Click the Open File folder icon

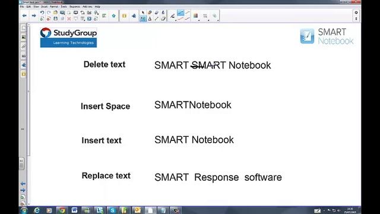(x=55, y=12)
